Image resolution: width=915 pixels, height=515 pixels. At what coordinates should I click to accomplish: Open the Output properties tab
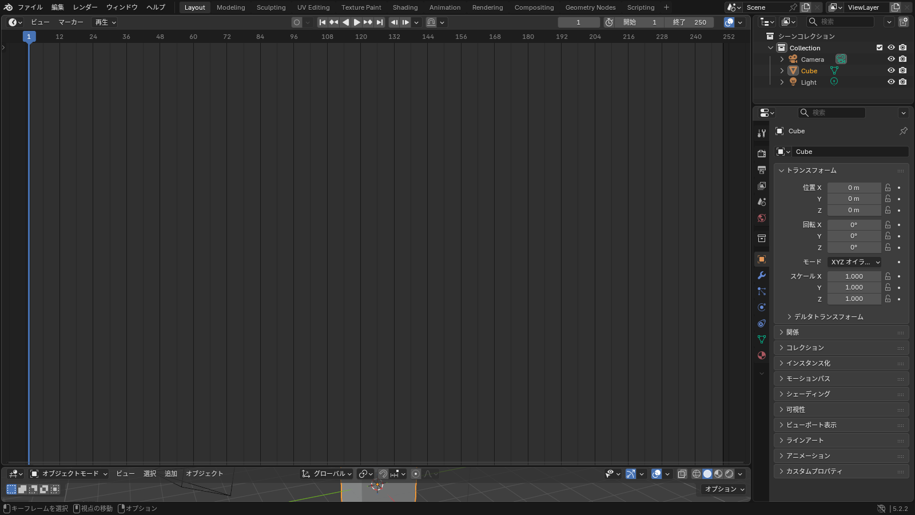point(762,170)
